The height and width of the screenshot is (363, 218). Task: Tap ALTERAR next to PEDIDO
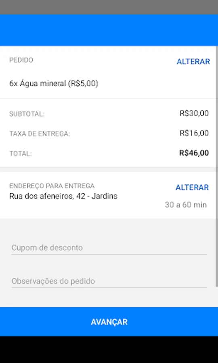[193, 62]
